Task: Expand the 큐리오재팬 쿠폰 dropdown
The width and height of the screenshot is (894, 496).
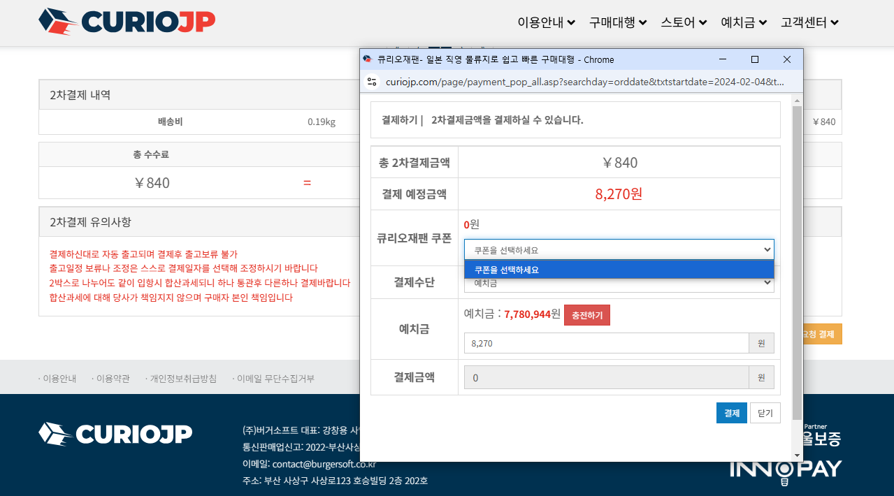Action: point(619,249)
